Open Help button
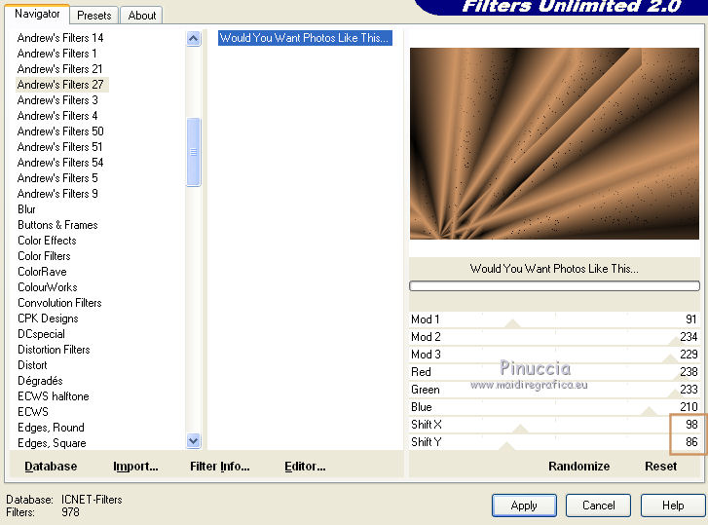708x525 pixels. coord(673,506)
